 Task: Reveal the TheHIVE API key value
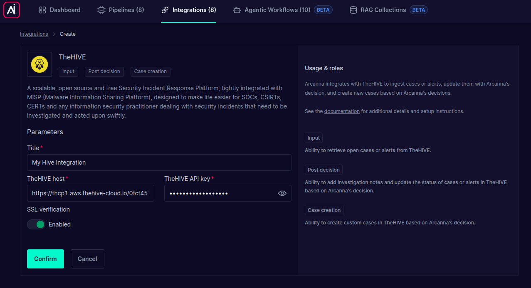pyautogui.click(x=282, y=193)
